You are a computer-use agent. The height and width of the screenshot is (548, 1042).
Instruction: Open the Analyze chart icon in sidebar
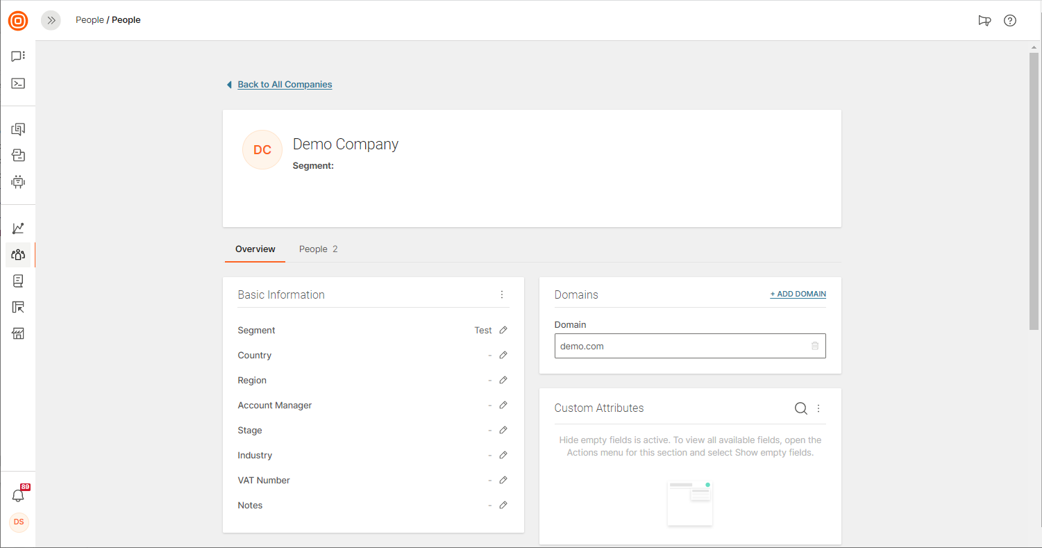click(x=18, y=229)
